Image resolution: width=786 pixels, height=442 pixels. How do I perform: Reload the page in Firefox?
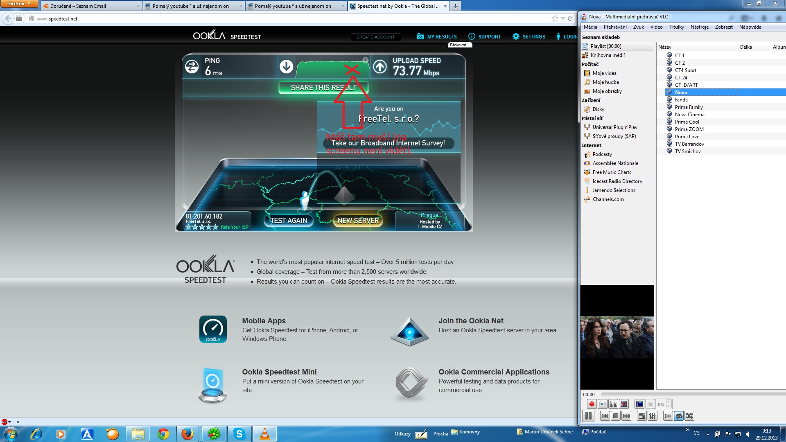tap(570, 18)
